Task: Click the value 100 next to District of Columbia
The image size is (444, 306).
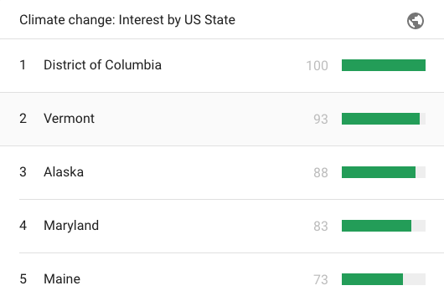Action: pos(318,66)
